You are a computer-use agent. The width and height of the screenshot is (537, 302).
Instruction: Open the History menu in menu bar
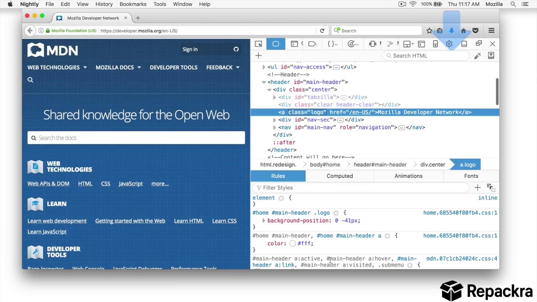coord(104,4)
